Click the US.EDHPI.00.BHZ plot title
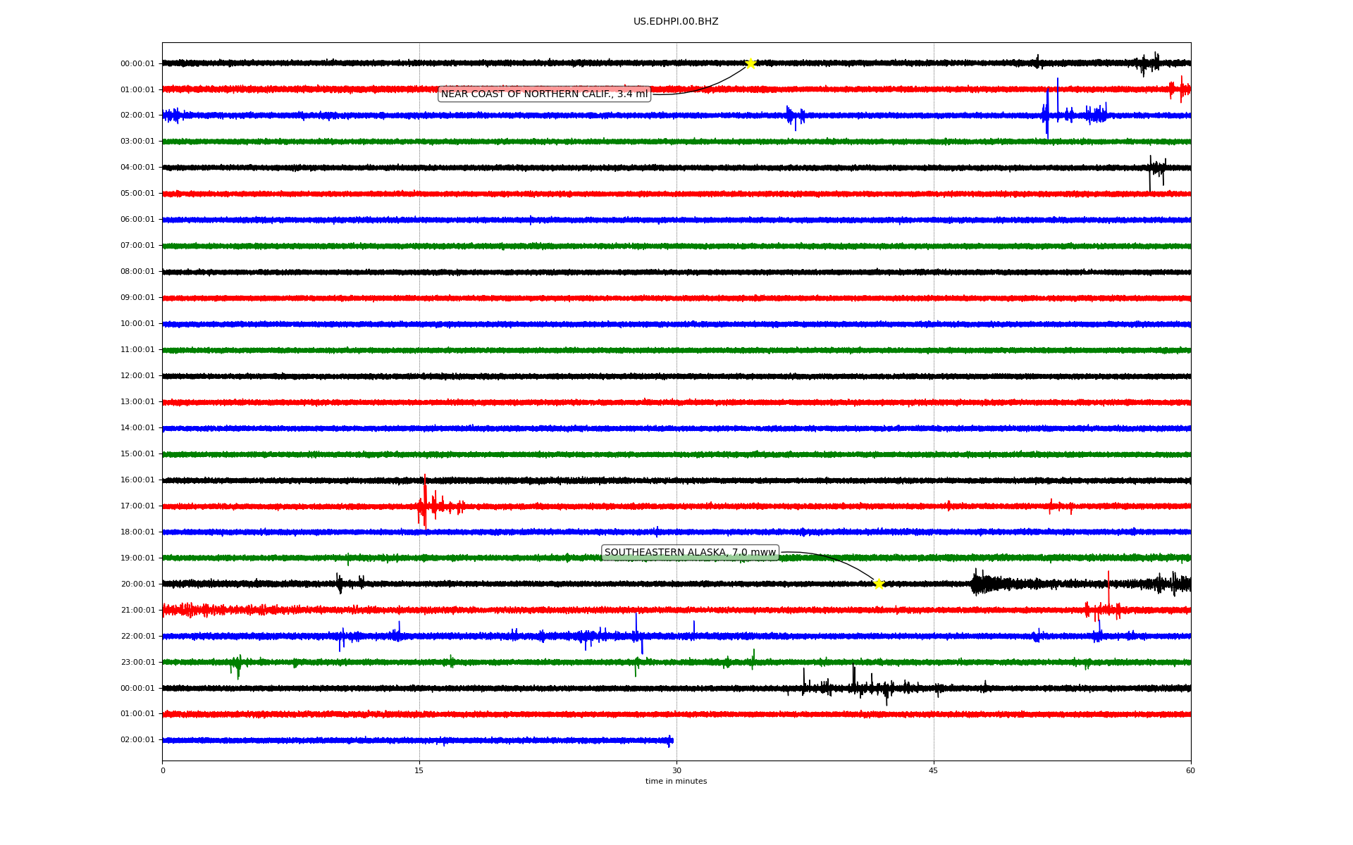Image resolution: width=1353 pixels, height=845 pixels. pos(676,22)
